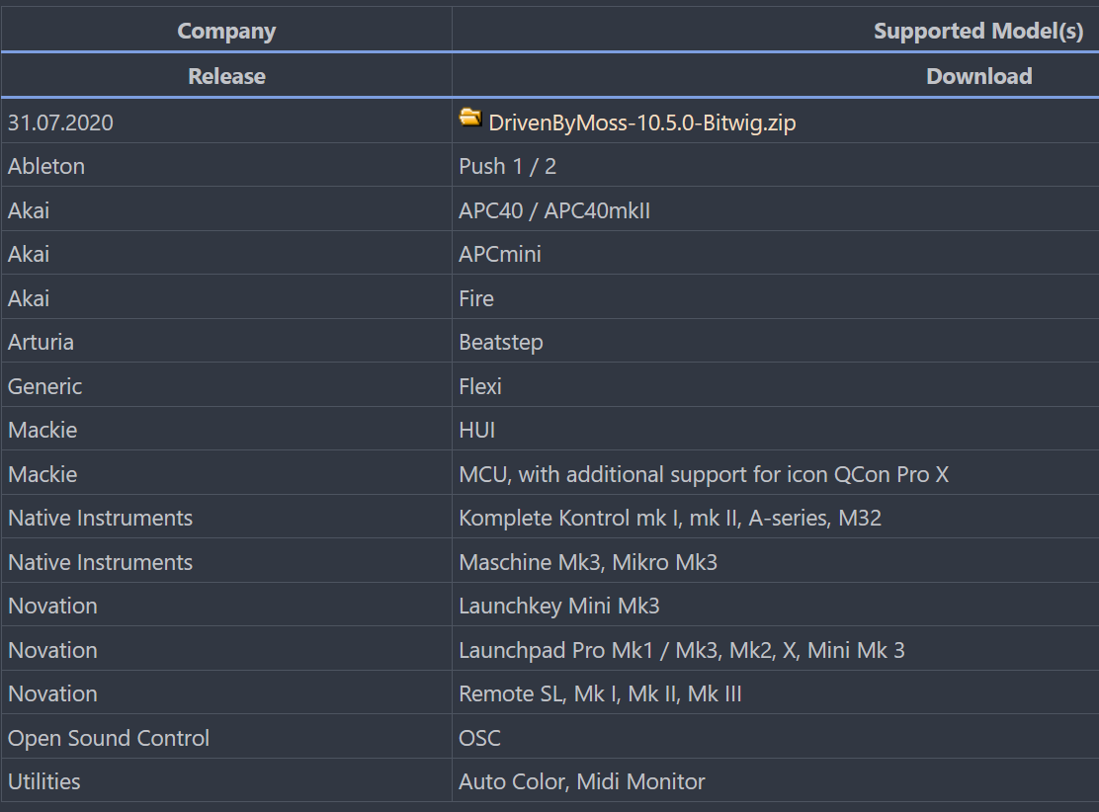Click the Auto Color, Midi Monitor entry
This screenshot has height=812, width=1099.
click(x=581, y=781)
